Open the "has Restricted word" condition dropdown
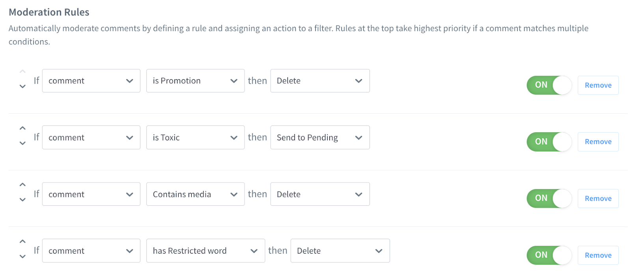 (205, 251)
